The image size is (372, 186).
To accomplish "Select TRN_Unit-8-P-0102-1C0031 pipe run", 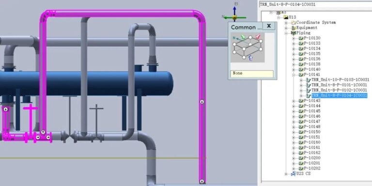I will (x=339, y=90).
